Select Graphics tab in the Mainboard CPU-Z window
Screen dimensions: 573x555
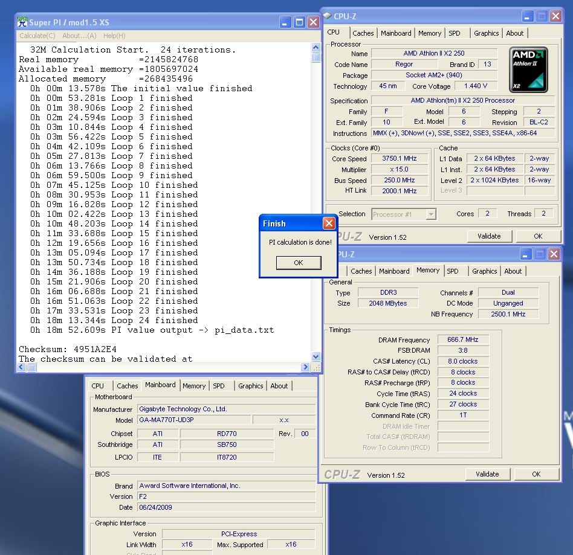tap(250, 386)
